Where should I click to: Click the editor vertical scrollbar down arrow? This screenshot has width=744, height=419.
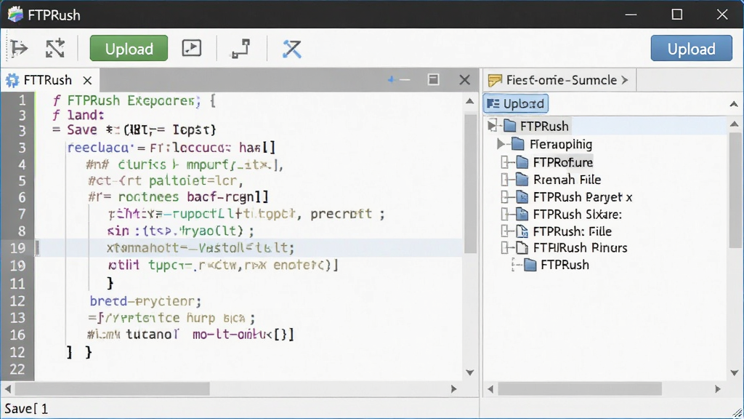click(470, 373)
